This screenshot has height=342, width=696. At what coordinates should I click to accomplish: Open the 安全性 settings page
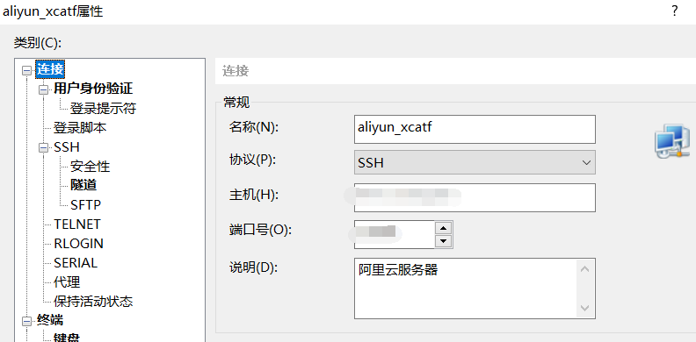click(x=91, y=167)
